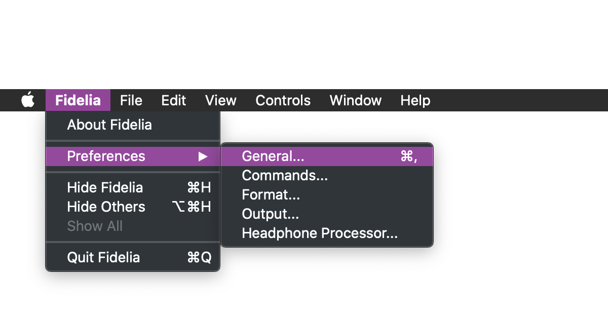The image size is (608, 319).
Task: Expand the Preferences submenu arrow
Action: pyautogui.click(x=203, y=156)
